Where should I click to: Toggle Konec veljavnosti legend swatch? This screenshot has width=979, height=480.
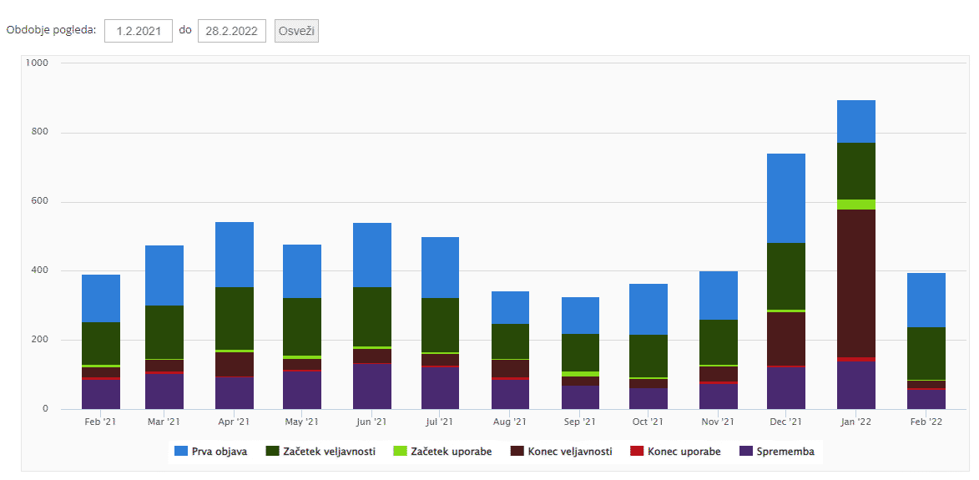pyautogui.click(x=517, y=452)
